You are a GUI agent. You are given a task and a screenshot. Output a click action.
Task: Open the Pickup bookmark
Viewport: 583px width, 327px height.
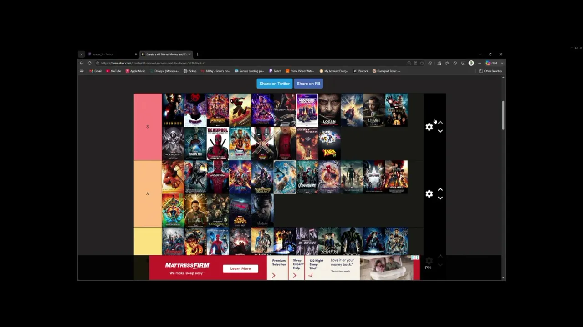pyautogui.click(x=190, y=71)
